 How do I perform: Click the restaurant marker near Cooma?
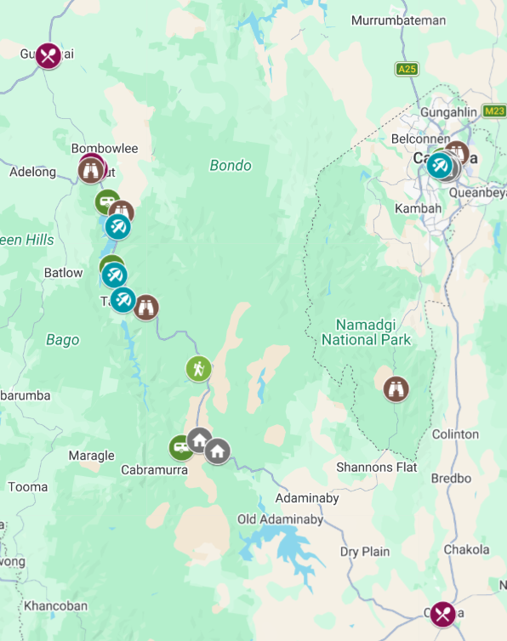(442, 614)
